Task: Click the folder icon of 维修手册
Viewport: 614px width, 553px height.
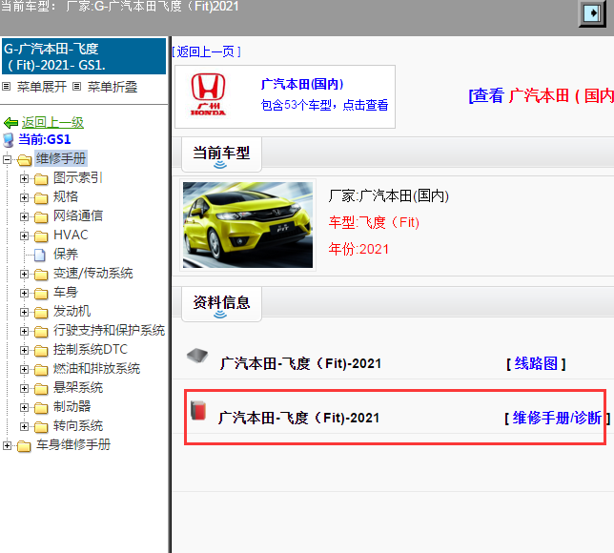Action: 24,160
